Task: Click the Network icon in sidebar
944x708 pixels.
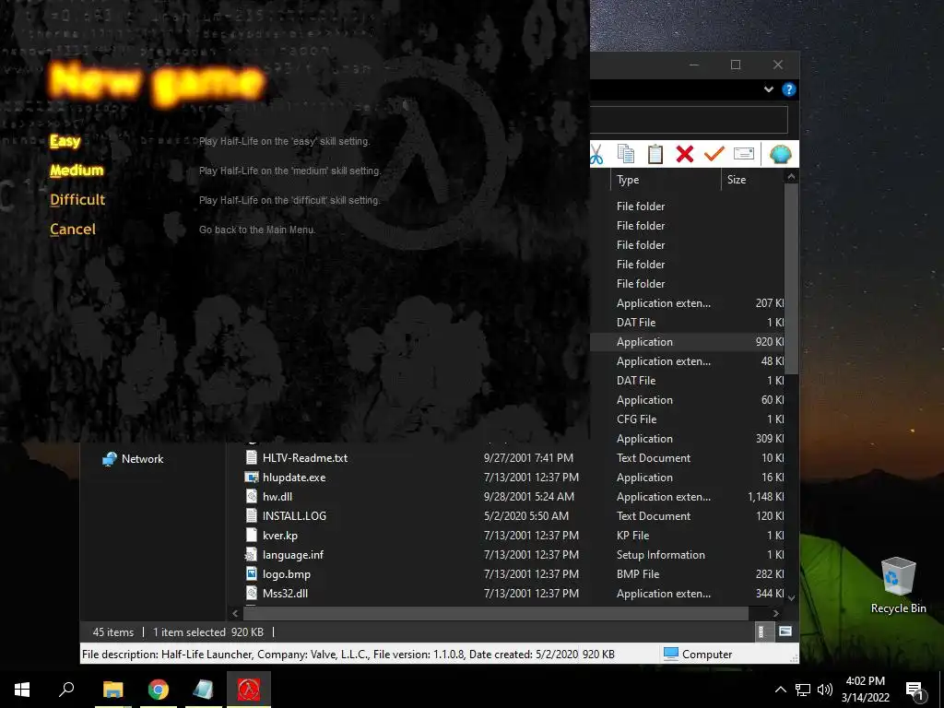Action: tap(110, 459)
